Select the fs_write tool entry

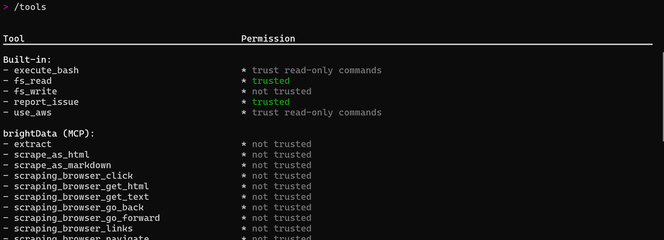tap(35, 91)
